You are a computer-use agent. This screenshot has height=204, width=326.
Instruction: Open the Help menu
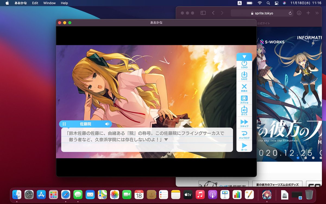tap(64, 3)
